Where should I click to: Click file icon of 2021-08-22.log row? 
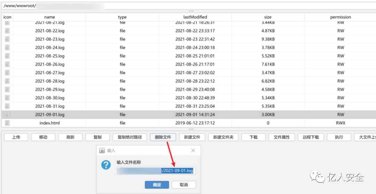(x=7, y=31)
